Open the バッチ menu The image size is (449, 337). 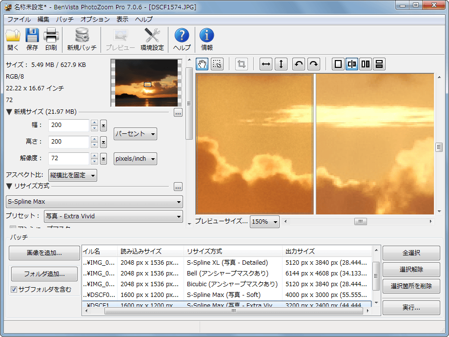(65, 19)
